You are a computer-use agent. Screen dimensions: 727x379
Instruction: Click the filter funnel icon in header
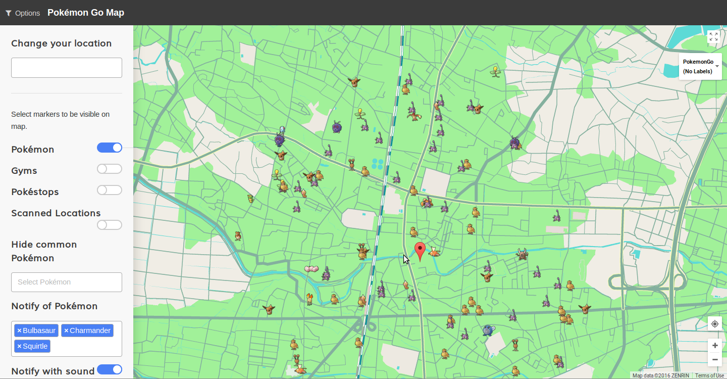pos(9,13)
